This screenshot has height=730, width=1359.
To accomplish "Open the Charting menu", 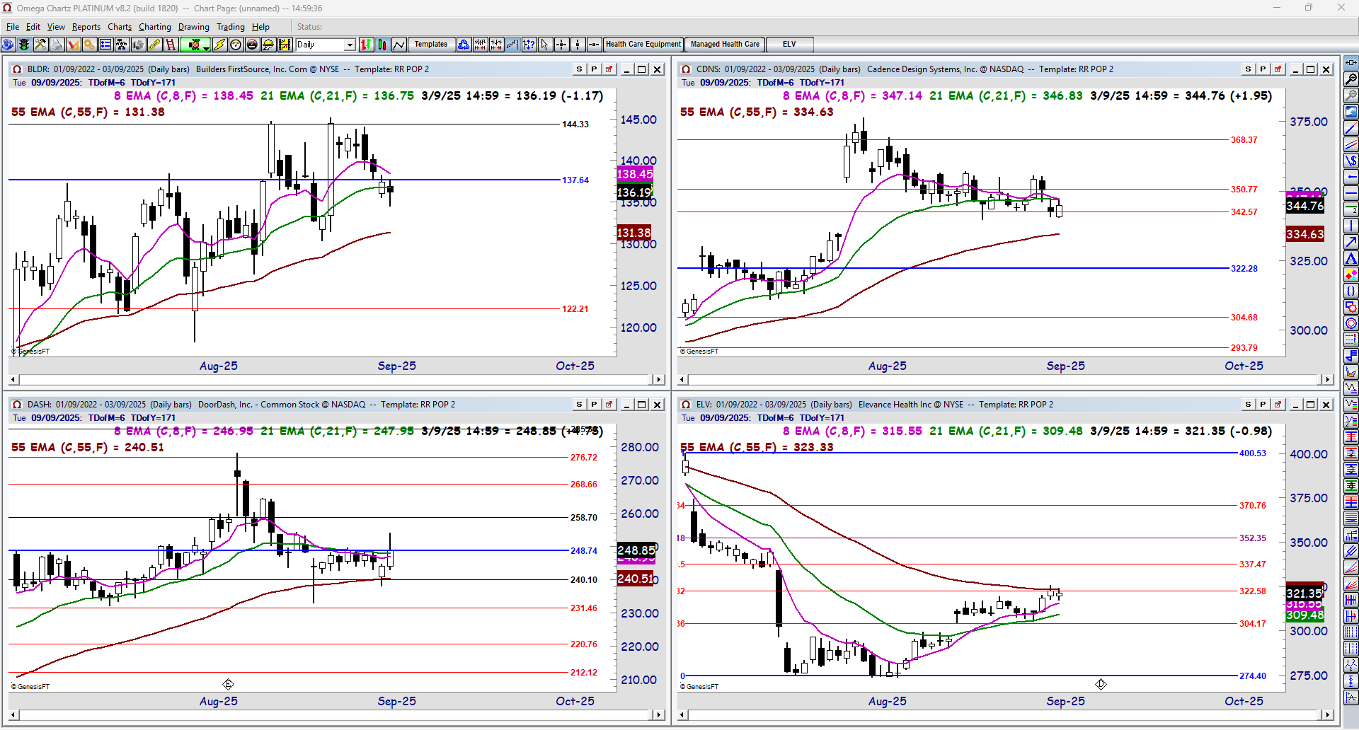I will point(155,27).
